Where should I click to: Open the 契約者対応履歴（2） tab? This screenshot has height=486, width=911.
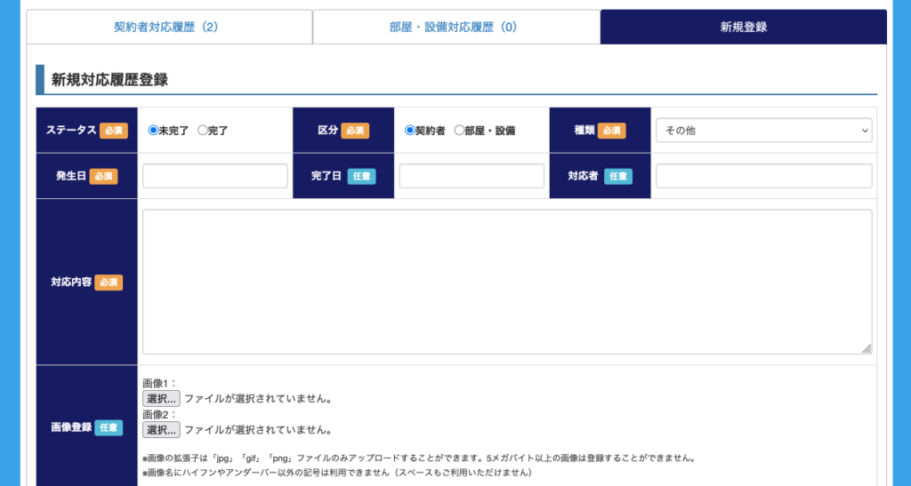pyautogui.click(x=169, y=27)
